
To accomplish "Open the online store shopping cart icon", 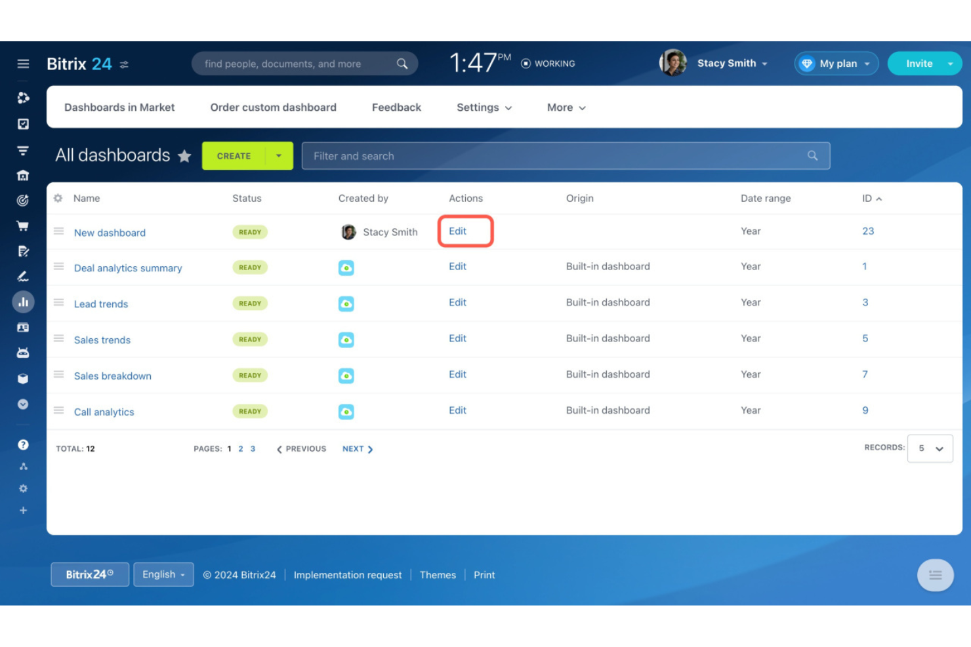I will 23,225.
